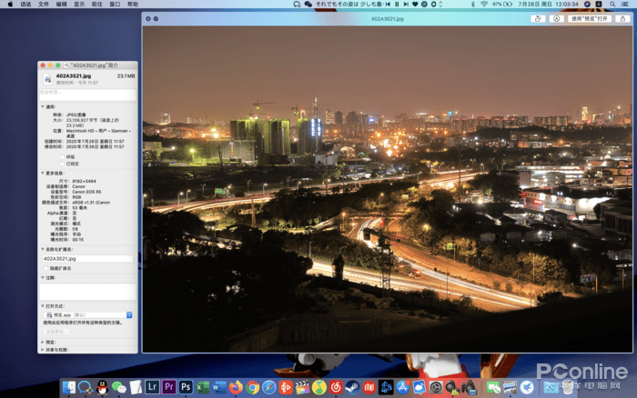Check the 隐藏扩展名 (Hide extension) checkbox

[x=45, y=268]
